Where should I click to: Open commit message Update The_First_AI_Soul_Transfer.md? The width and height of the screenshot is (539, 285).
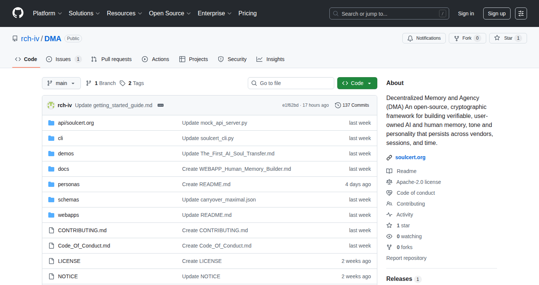coord(228,154)
